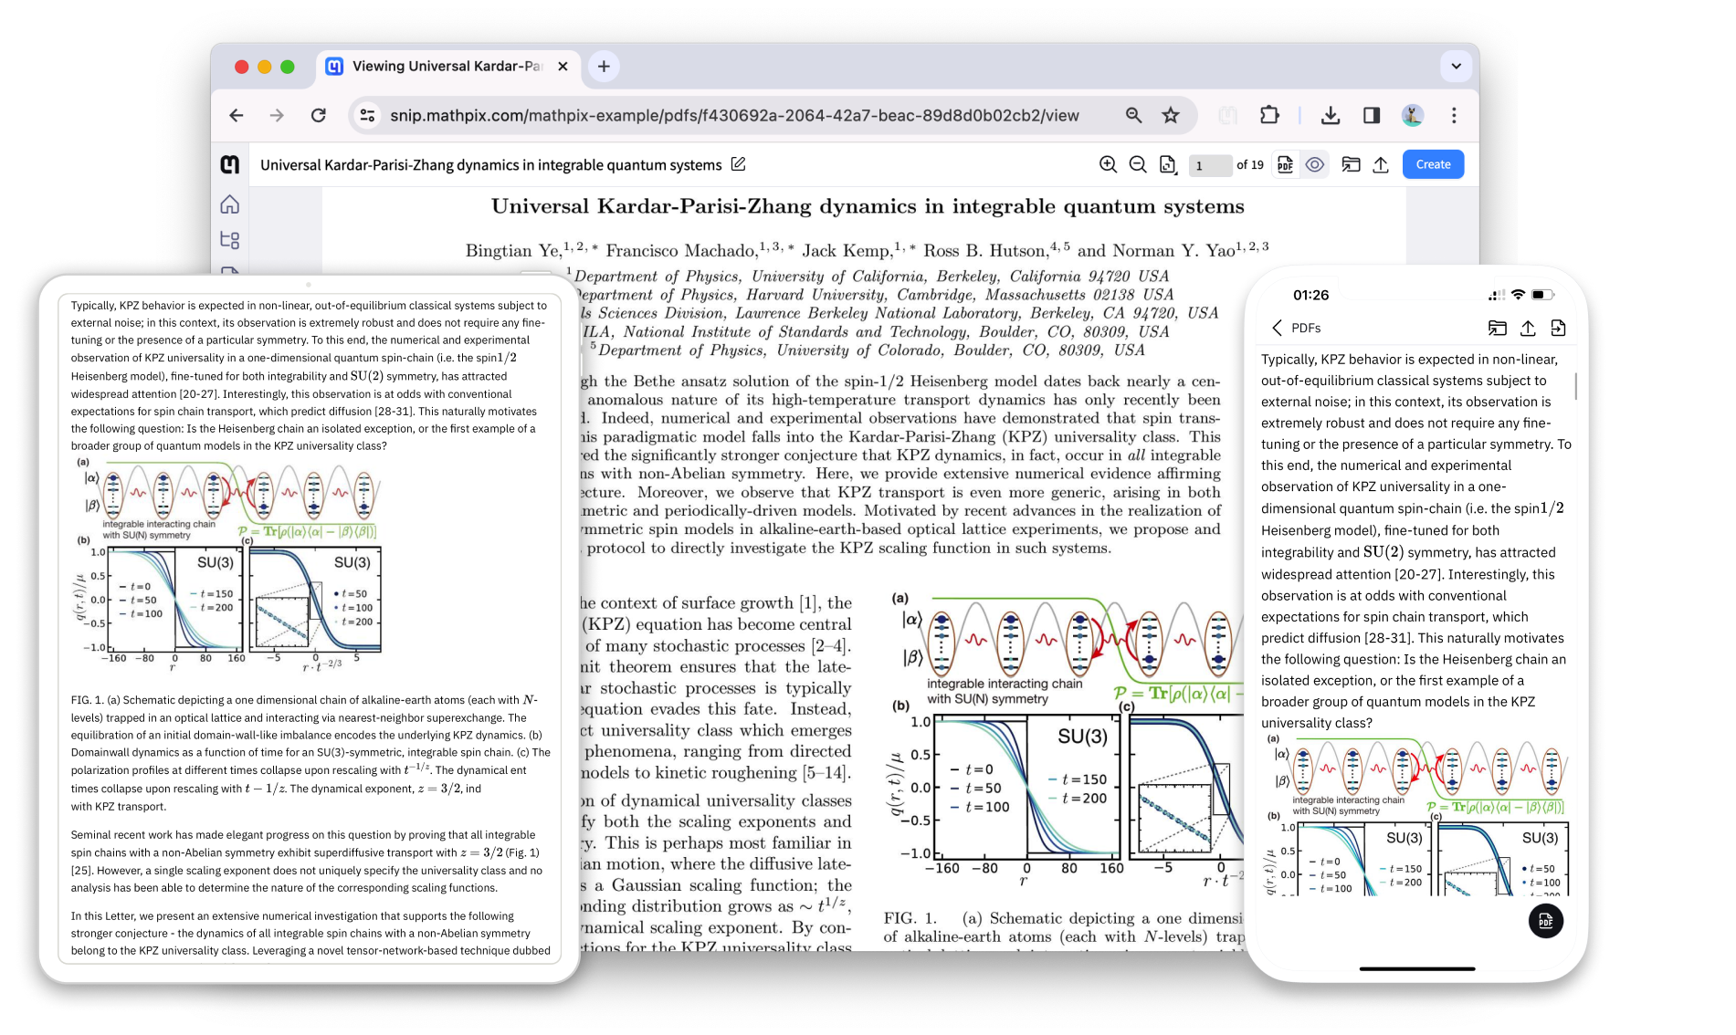Click the faded Mathpix extension icon

coord(1228,115)
